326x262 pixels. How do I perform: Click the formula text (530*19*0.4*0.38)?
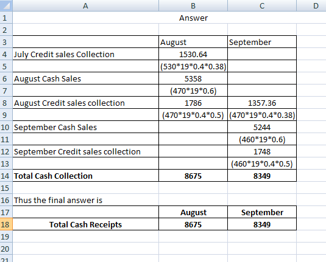point(193,66)
